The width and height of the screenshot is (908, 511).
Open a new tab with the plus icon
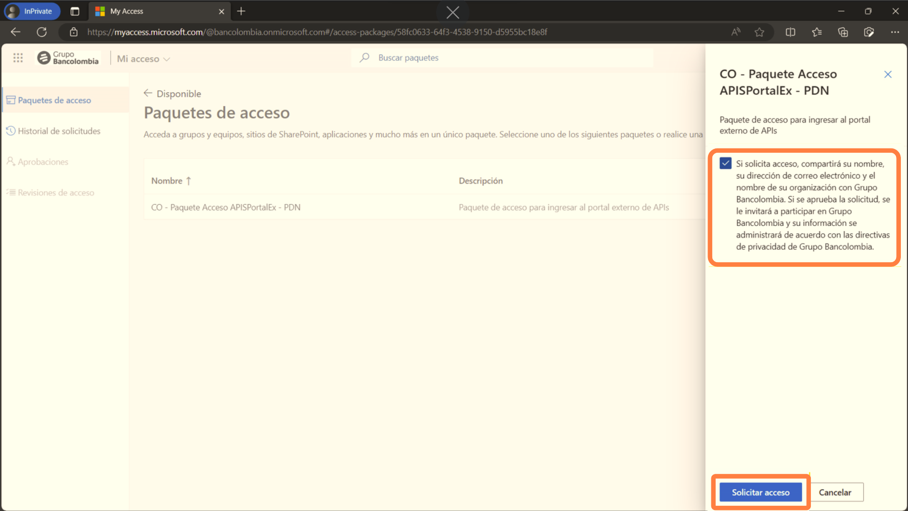241,11
